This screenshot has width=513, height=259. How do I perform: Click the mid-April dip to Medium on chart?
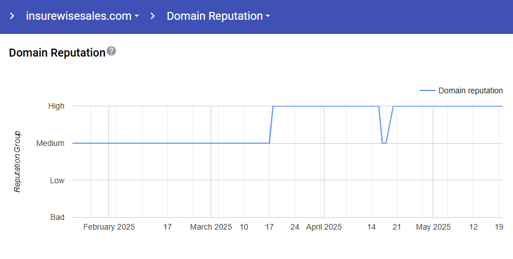pos(384,143)
